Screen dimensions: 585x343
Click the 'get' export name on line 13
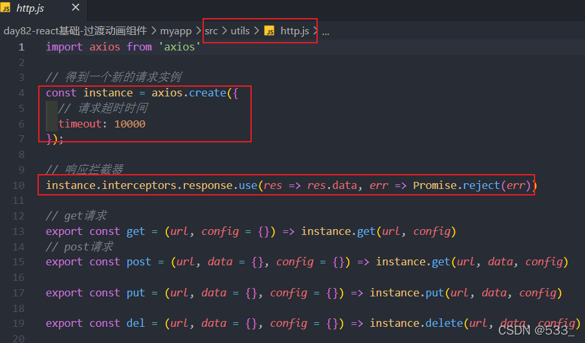[x=135, y=232]
